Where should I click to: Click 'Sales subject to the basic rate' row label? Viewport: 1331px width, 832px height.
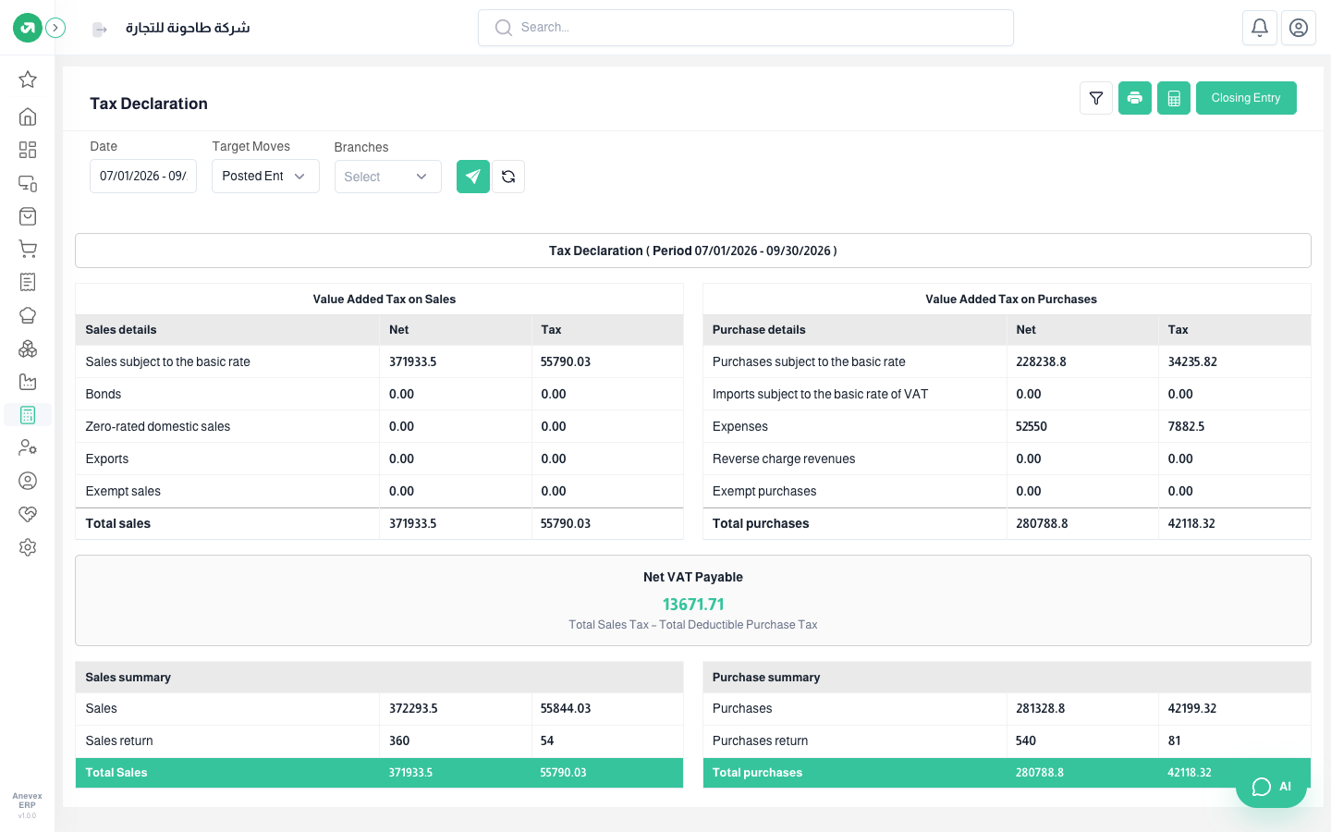(x=168, y=361)
